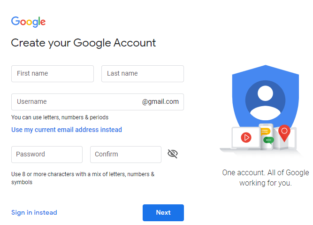
Task: Click the red map pin icon
Action: click(x=284, y=133)
